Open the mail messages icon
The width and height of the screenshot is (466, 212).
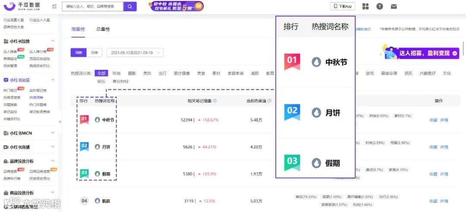click(x=394, y=6)
